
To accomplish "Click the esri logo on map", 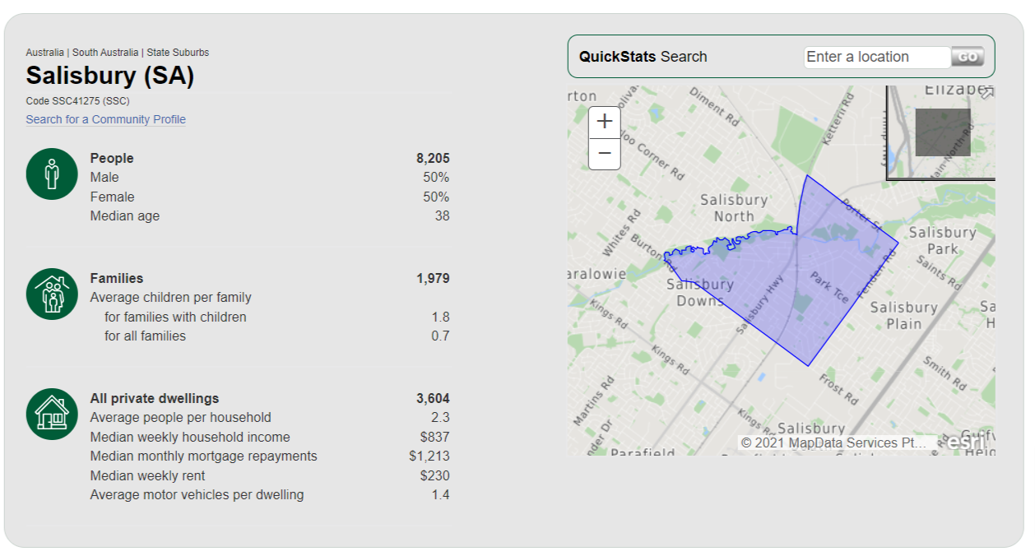I will pyautogui.click(x=966, y=442).
